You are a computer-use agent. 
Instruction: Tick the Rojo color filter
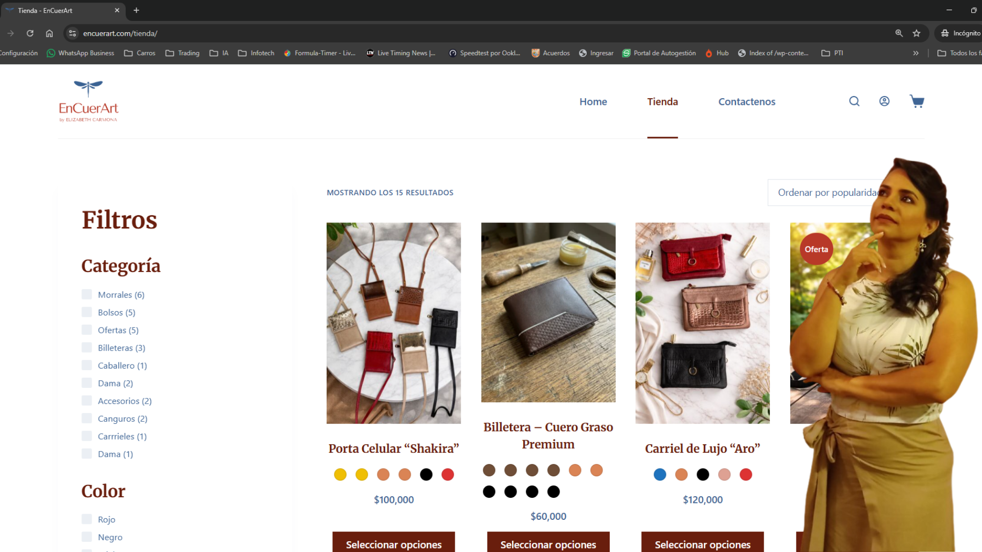pyautogui.click(x=87, y=519)
